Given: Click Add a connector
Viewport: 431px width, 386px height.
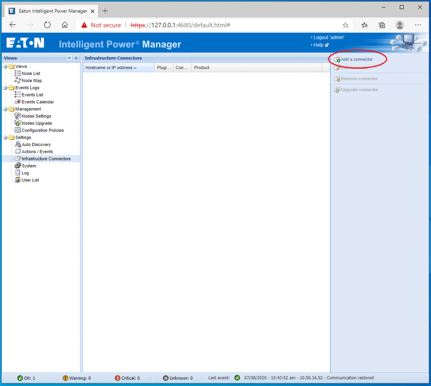Looking at the screenshot, I should pos(357,59).
